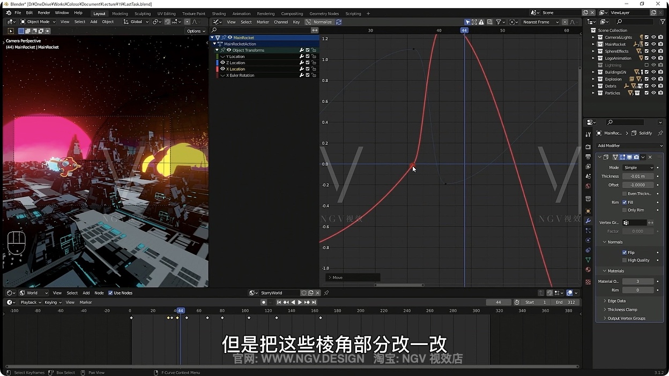Open Add Modifier dropdown
Viewport: 669px width, 376px height.
coord(630,146)
